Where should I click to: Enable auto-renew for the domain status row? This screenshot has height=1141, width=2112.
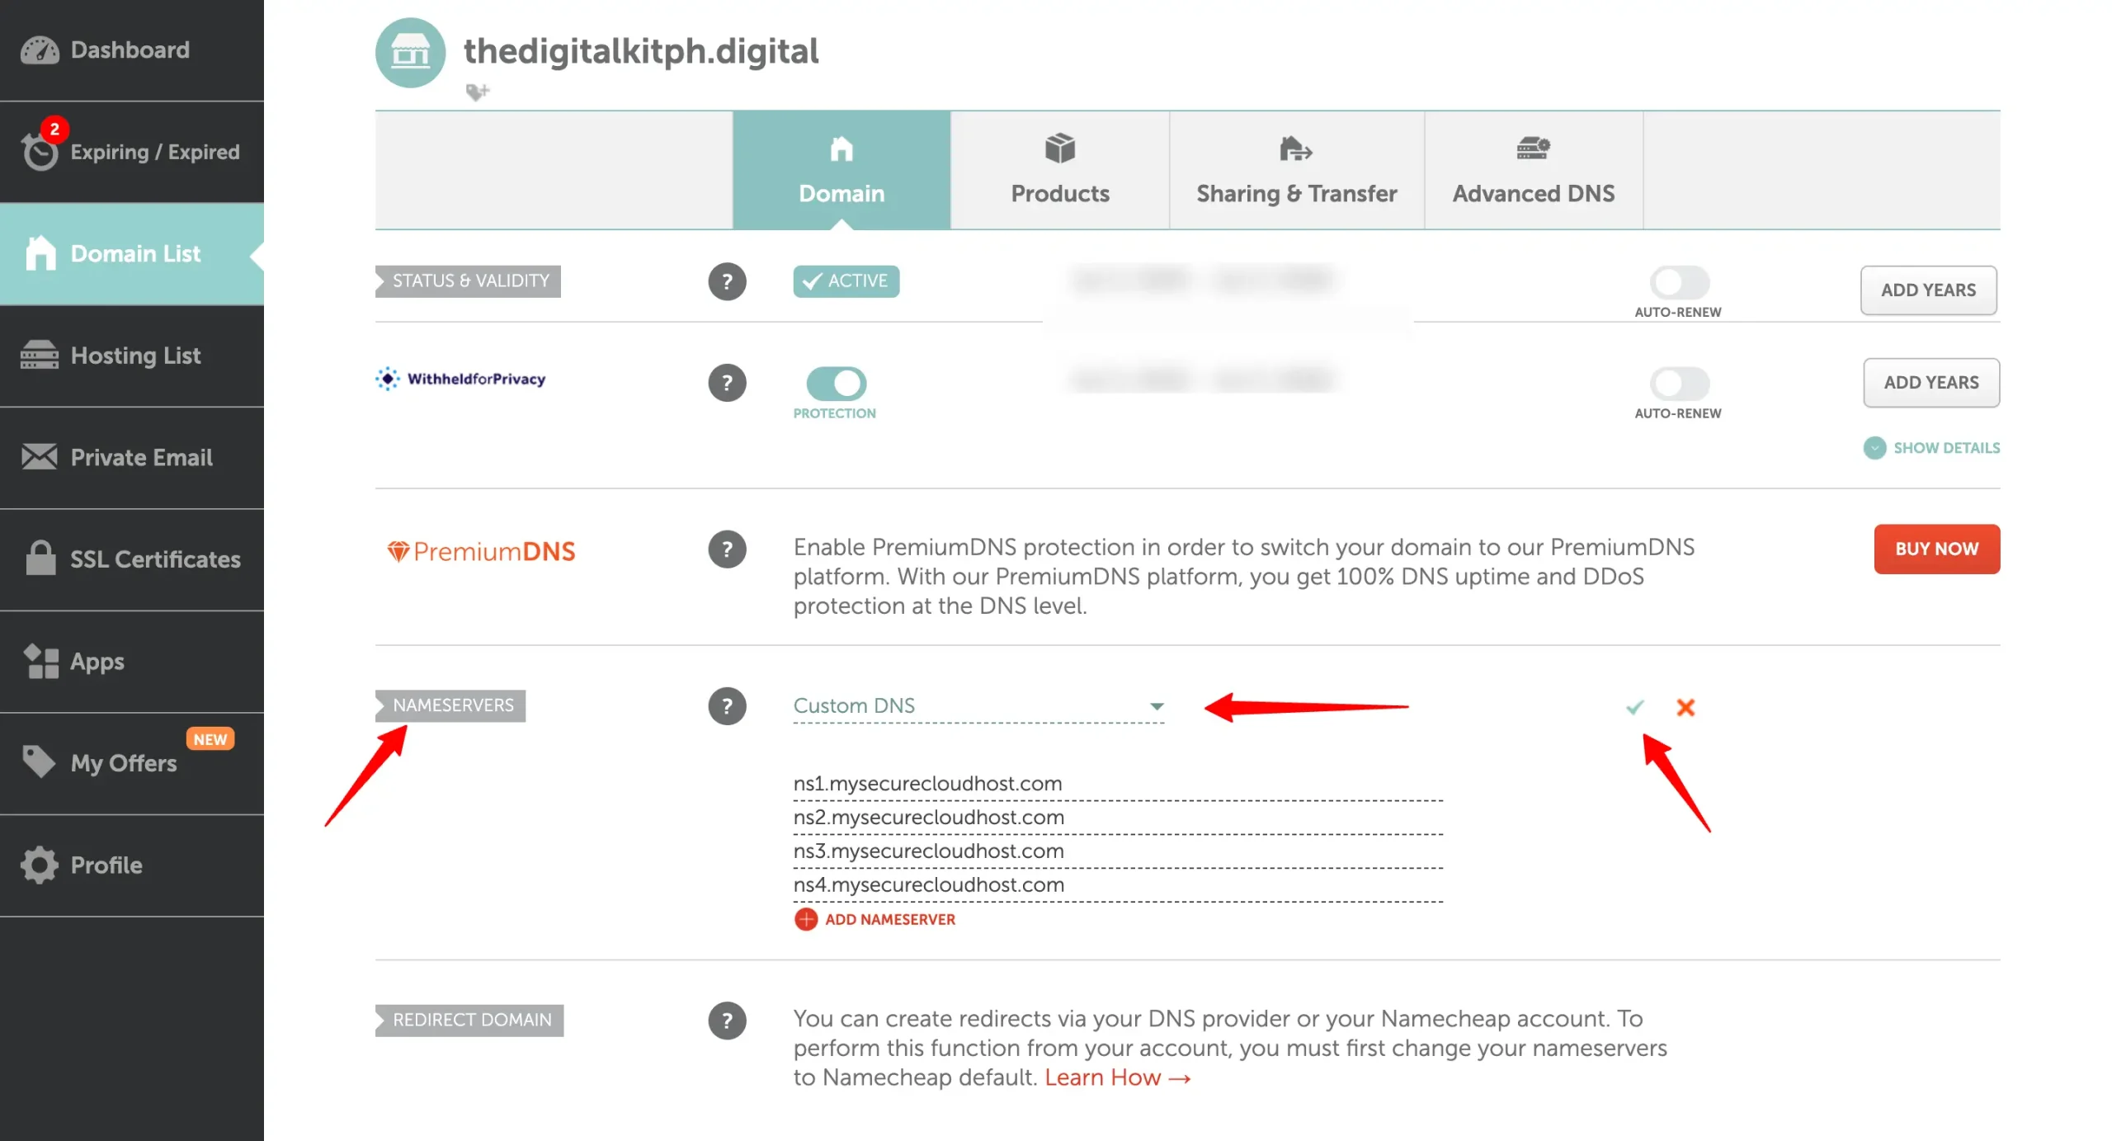tap(1679, 282)
